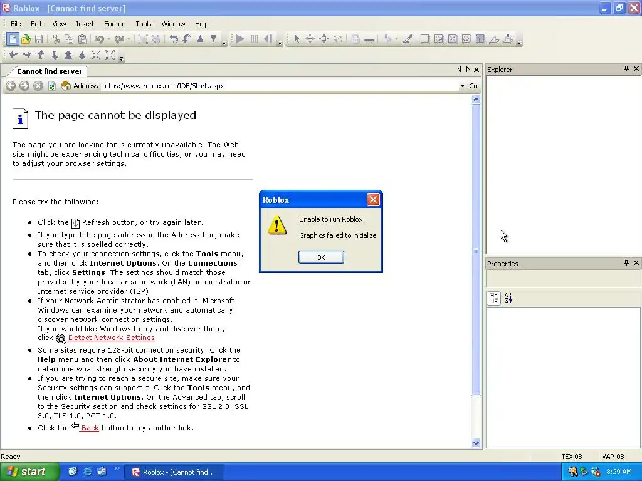Viewport: 642px width, 481px height.
Task: Open the View menu
Action: click(x=59, y=24)
